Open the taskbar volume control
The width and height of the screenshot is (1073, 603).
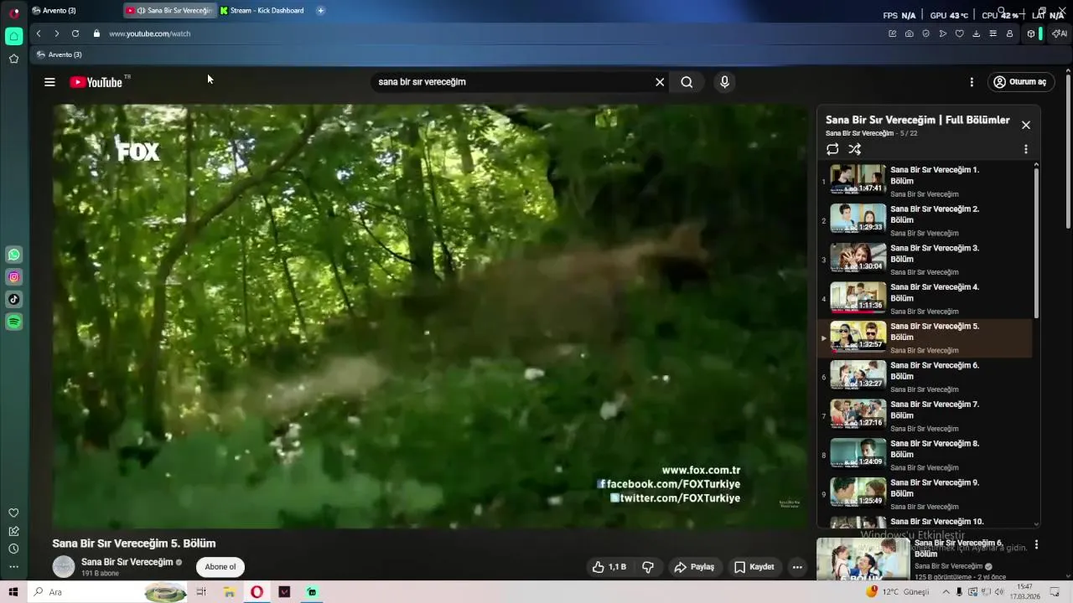point(999,592)
